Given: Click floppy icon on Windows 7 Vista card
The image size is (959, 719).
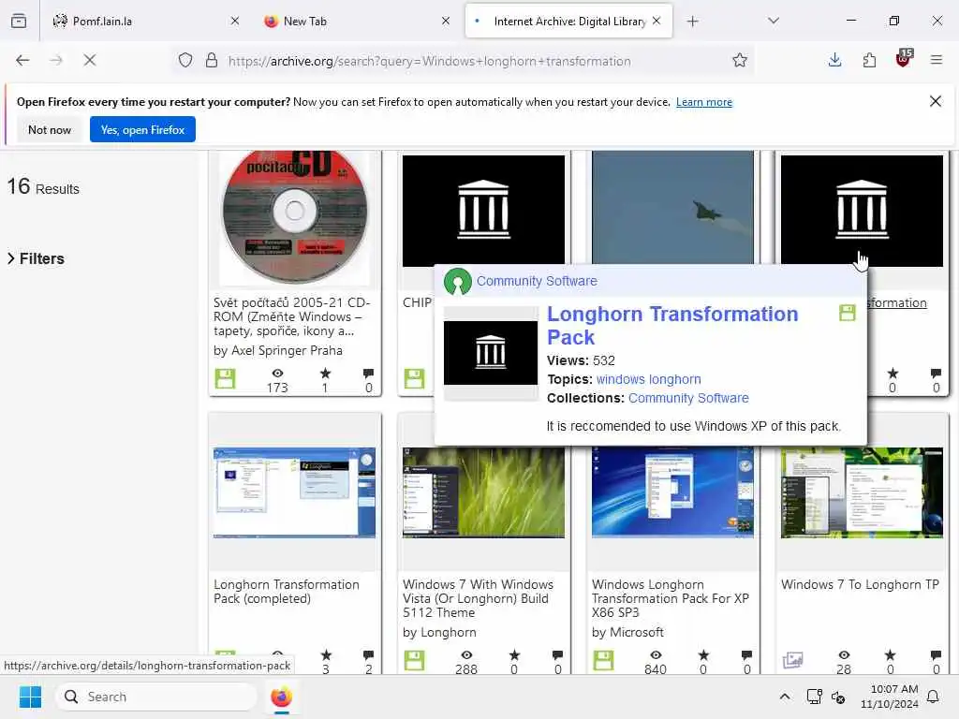Looking at the screenshot, I should click(x=414, y=660).
